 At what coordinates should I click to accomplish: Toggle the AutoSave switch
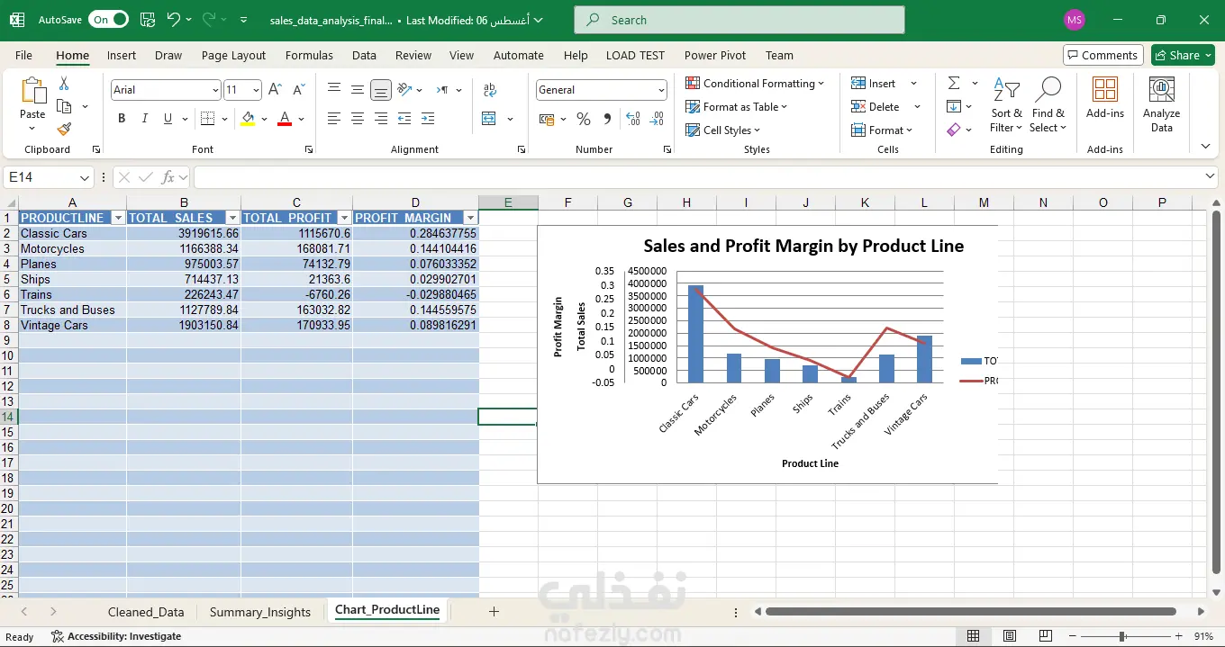[x=108, y=20]
